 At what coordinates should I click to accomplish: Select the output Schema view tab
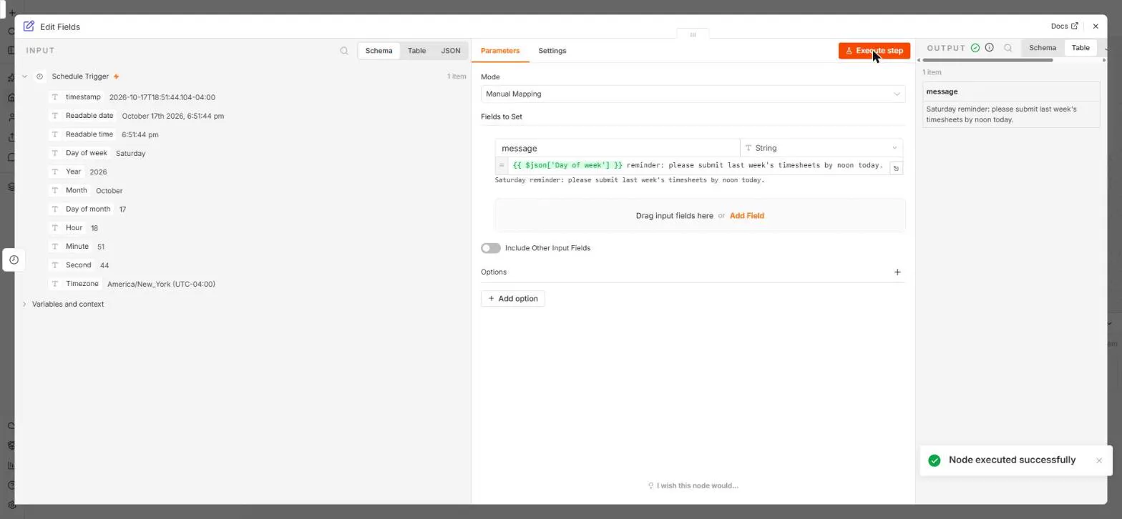(1043, 48)
